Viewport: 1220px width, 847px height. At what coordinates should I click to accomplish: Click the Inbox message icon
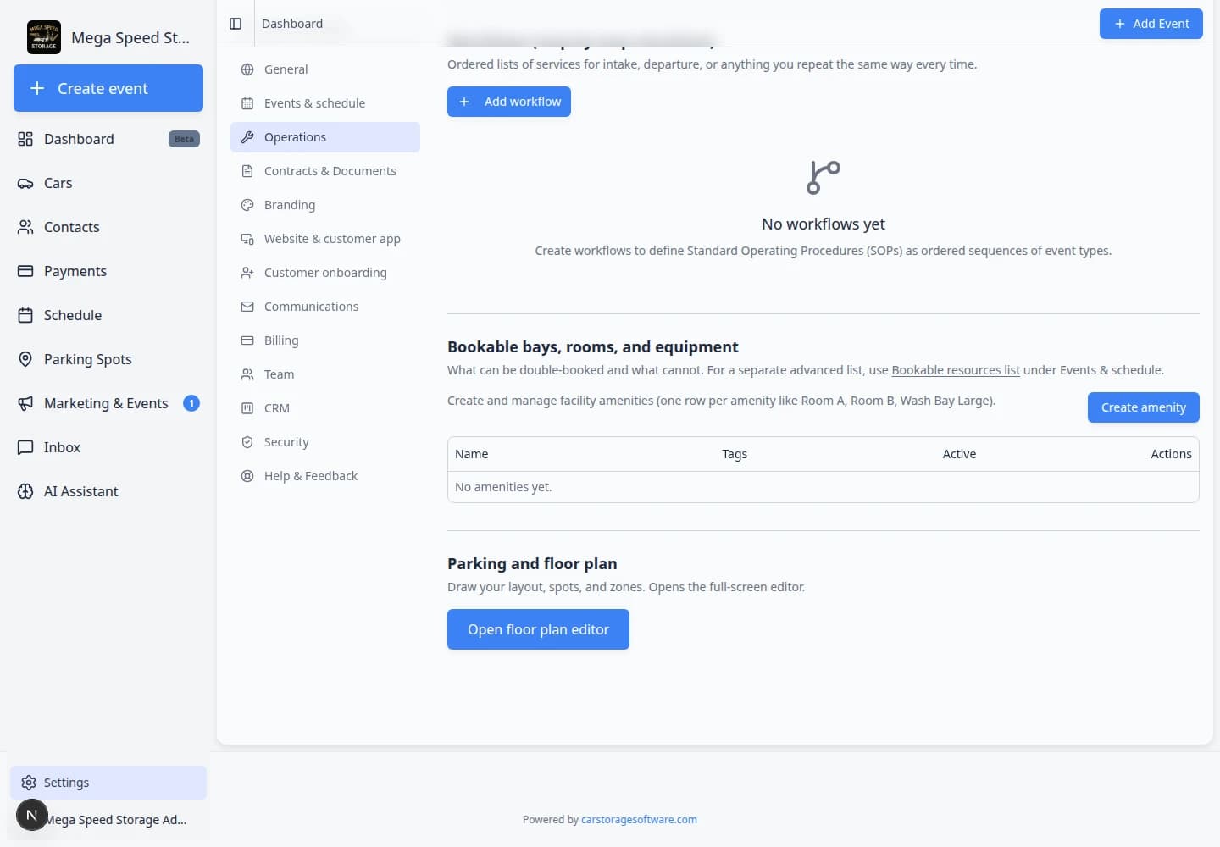click(x=25, y=447)
